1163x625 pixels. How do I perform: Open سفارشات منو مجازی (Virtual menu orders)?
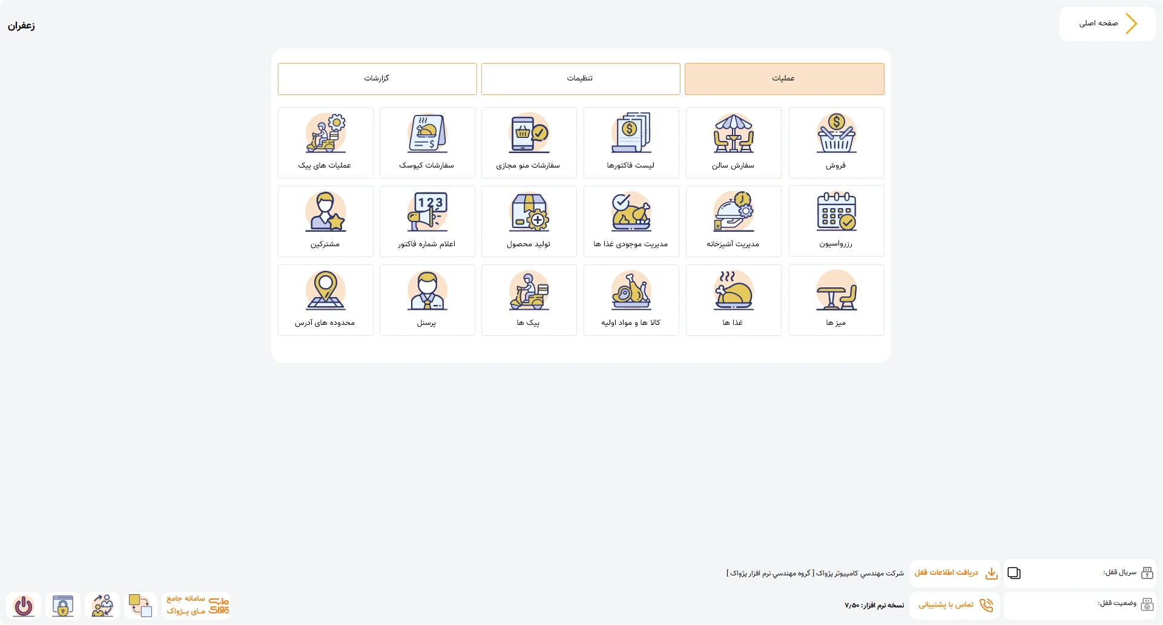point(529,143)
